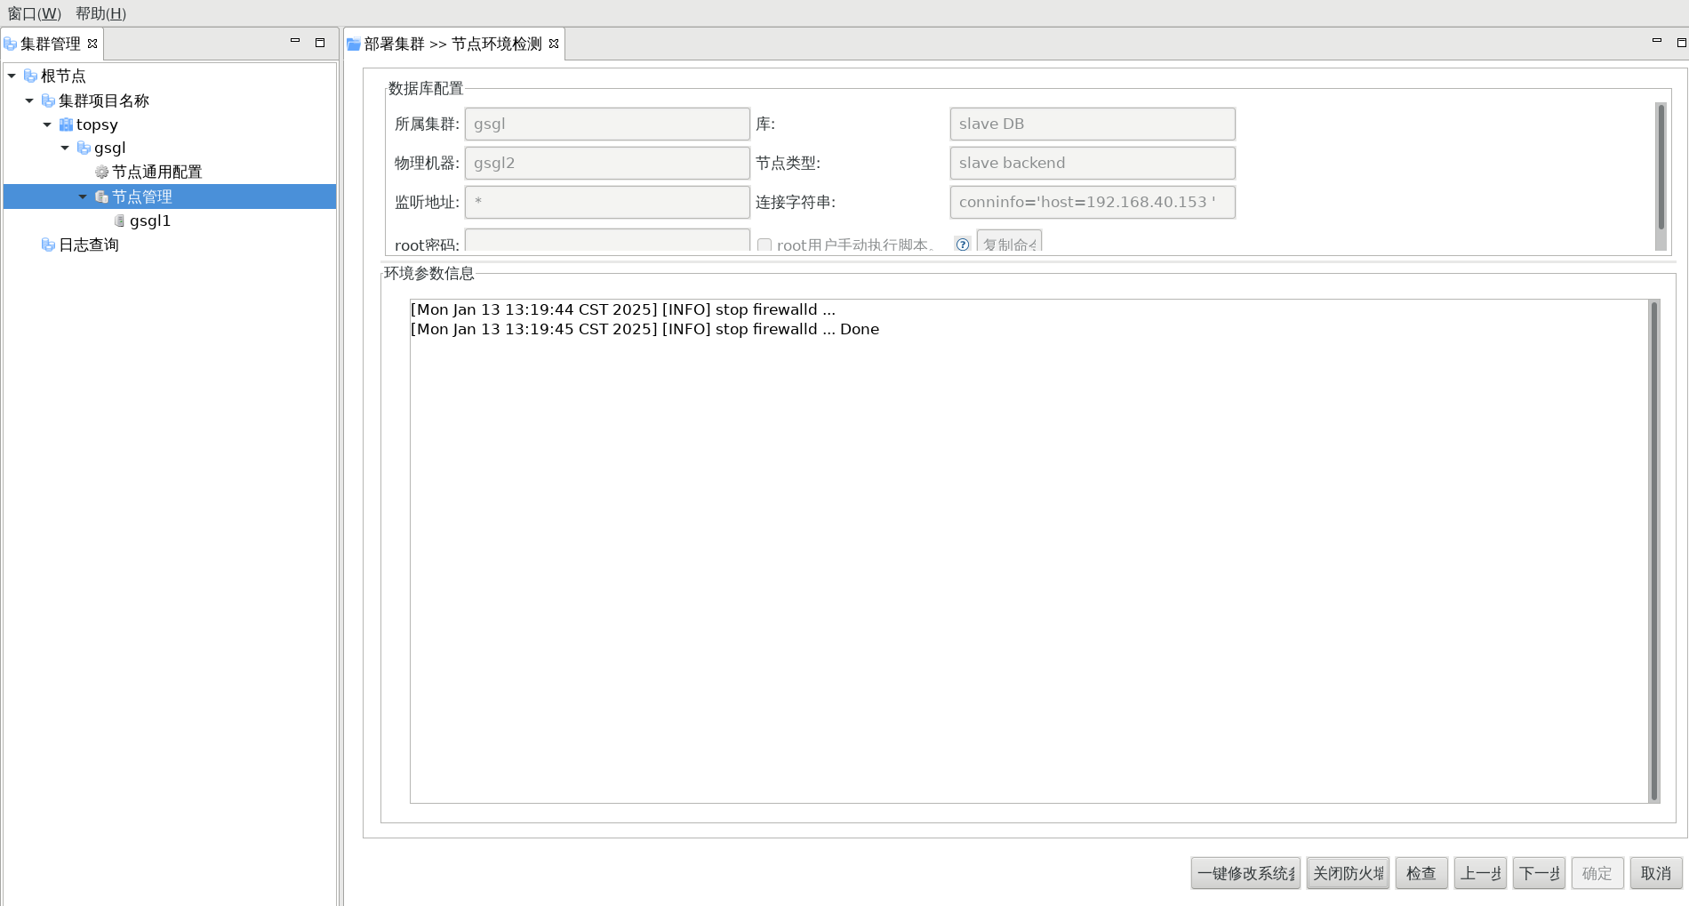
Task: Click the 确定 button
Action: coord(1597,873)
